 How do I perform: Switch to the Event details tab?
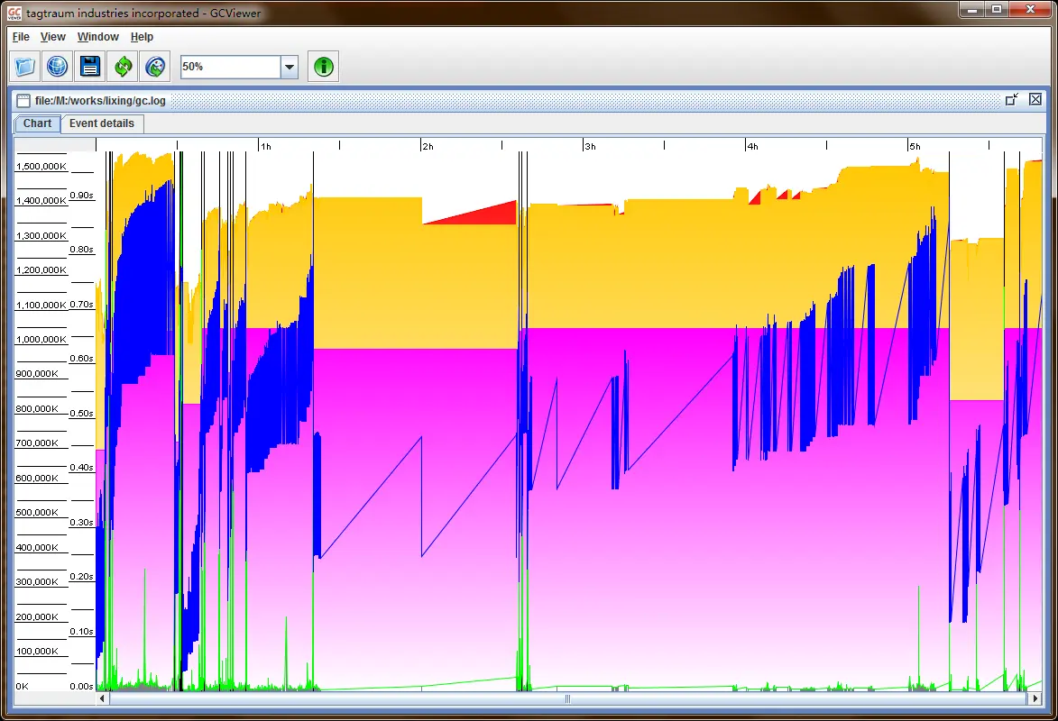tap(102, 123)
